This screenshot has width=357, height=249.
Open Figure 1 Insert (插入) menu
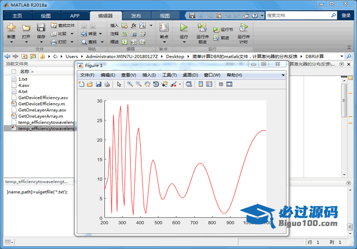[149, 75]
